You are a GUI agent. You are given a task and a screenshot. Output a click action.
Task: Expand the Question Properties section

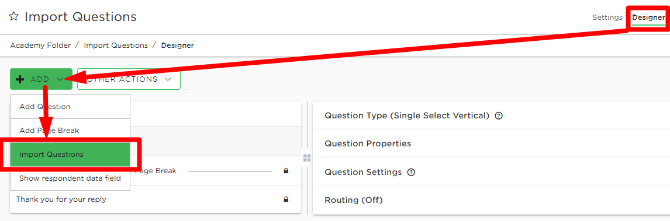coord(491,143)
